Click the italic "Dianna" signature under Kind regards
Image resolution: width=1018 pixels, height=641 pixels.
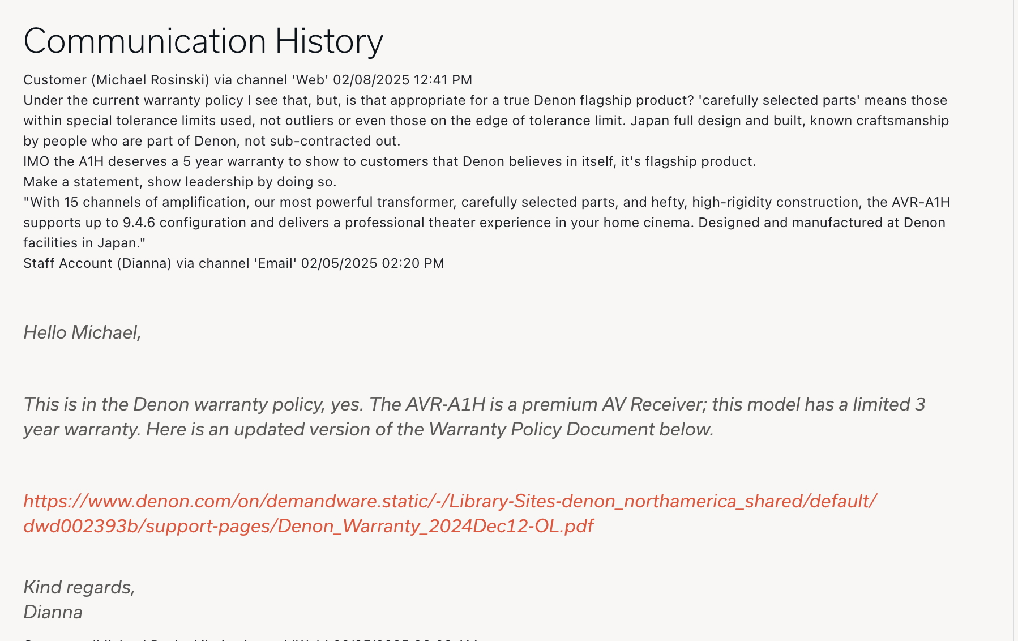[53, 612]
